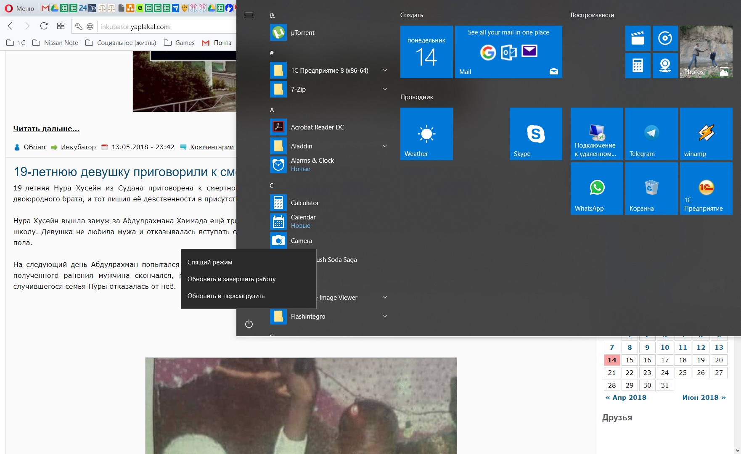This screenshot has height=454, width=741.
Task: Open Opera Speed Dial grid button
Action: click(61, 26)
